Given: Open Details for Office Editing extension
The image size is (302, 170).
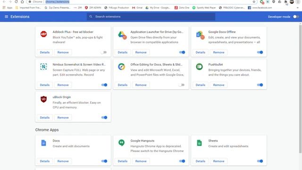Looking at the screenshot, I should [x=123, y=85].
